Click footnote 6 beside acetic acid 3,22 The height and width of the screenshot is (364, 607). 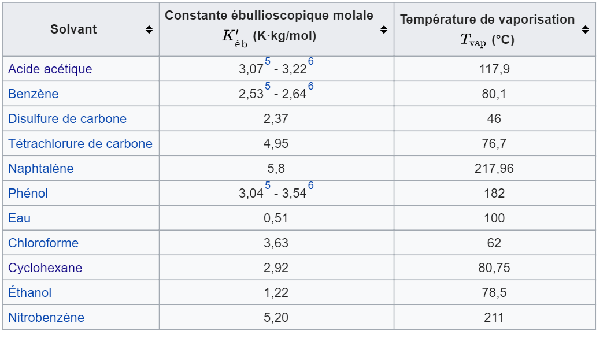[310, 62]
